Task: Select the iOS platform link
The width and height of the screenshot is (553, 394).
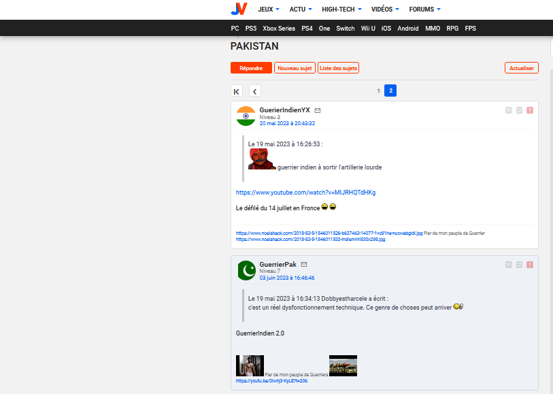Action: pos(386,29)
